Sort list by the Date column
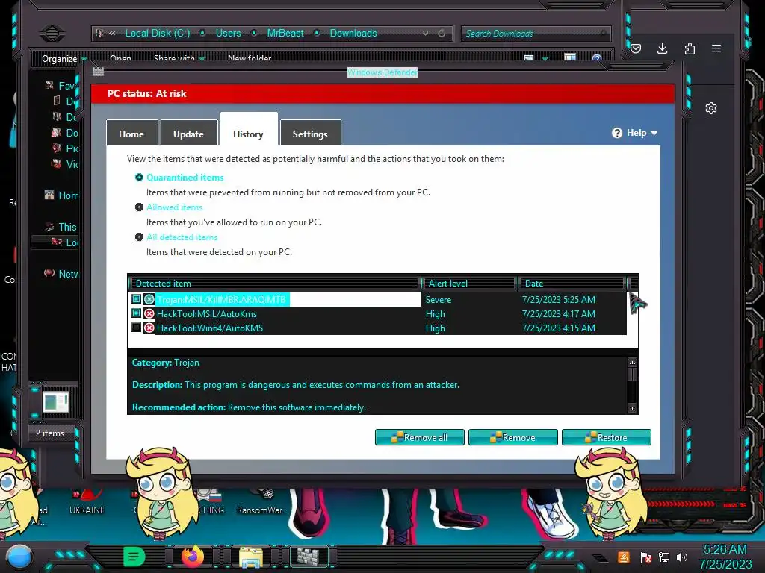The height and width of the screenshot is (573, 765). [x=572, y=283]
